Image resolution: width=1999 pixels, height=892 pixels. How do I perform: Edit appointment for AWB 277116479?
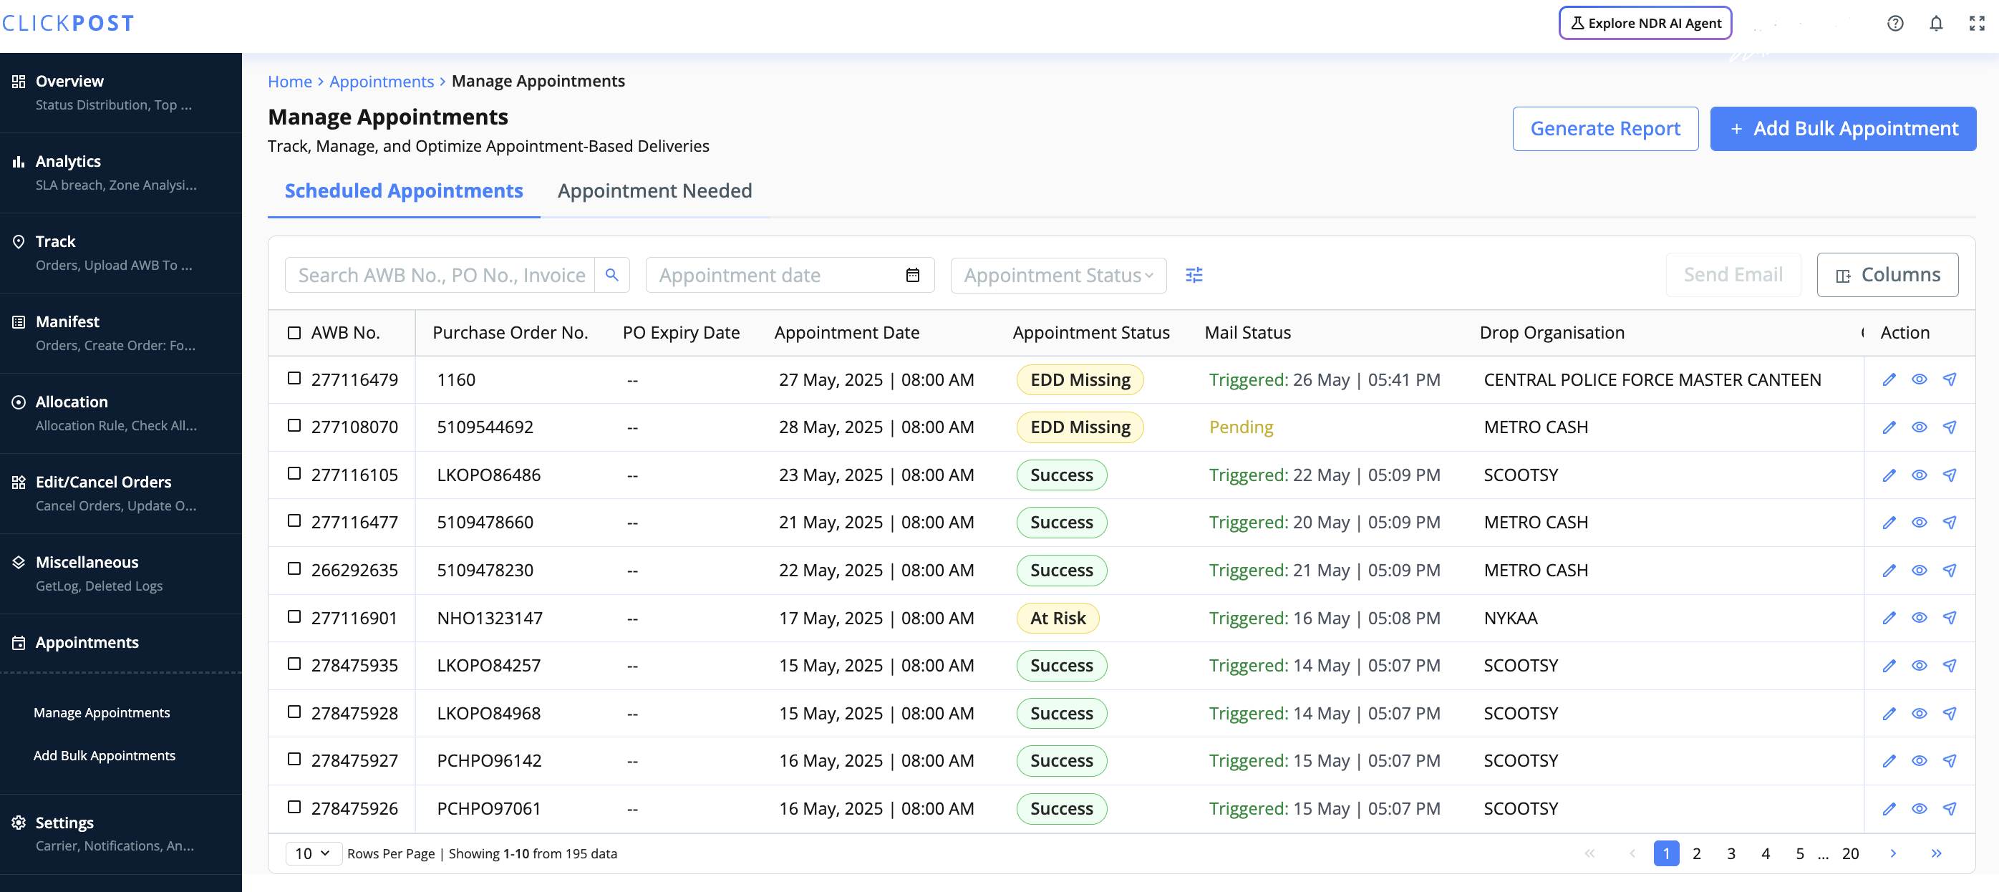point(1889,379)
